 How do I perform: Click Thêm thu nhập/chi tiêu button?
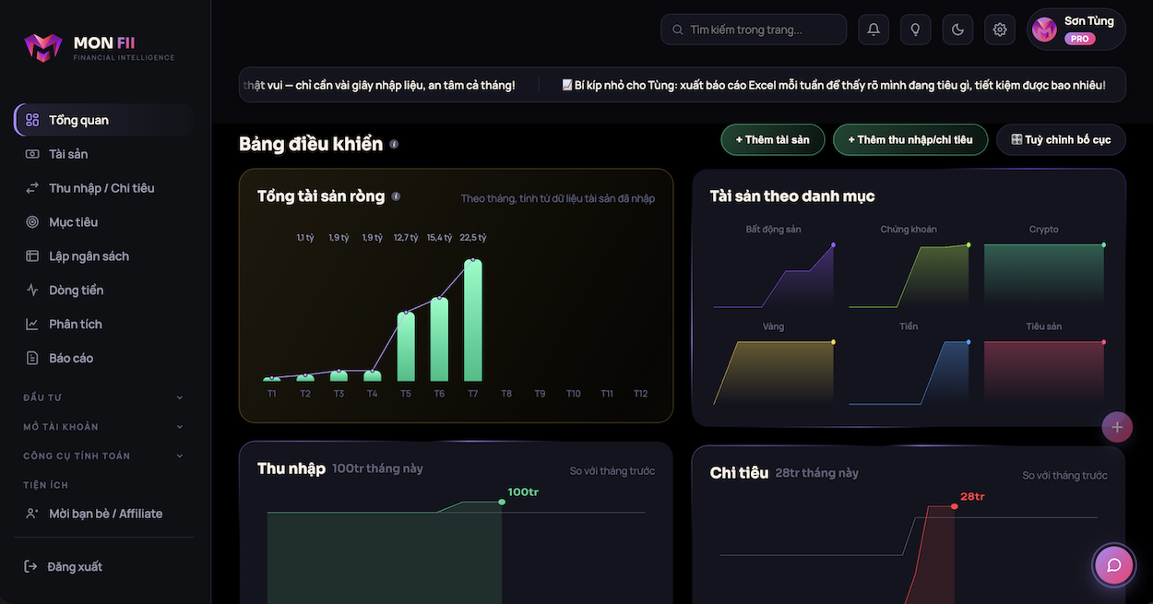click(910, 140)
